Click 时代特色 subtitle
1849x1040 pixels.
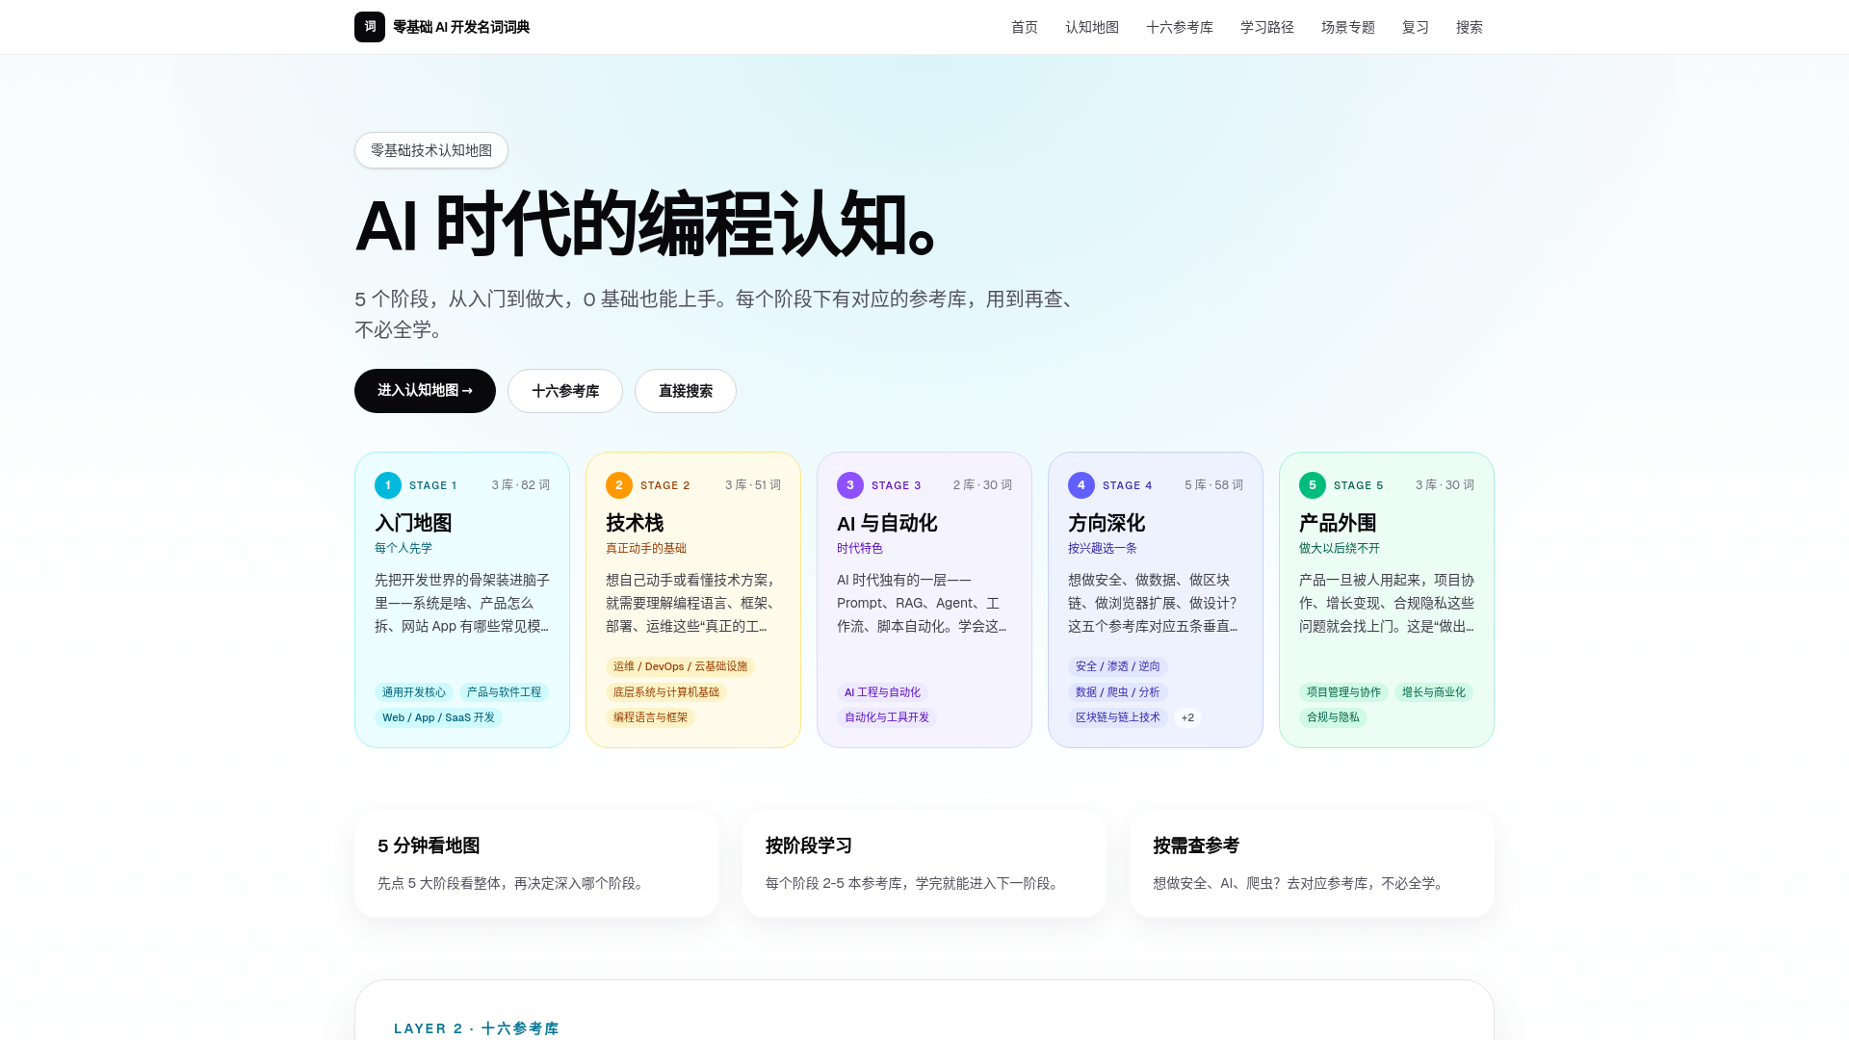[x=860, y=548]
